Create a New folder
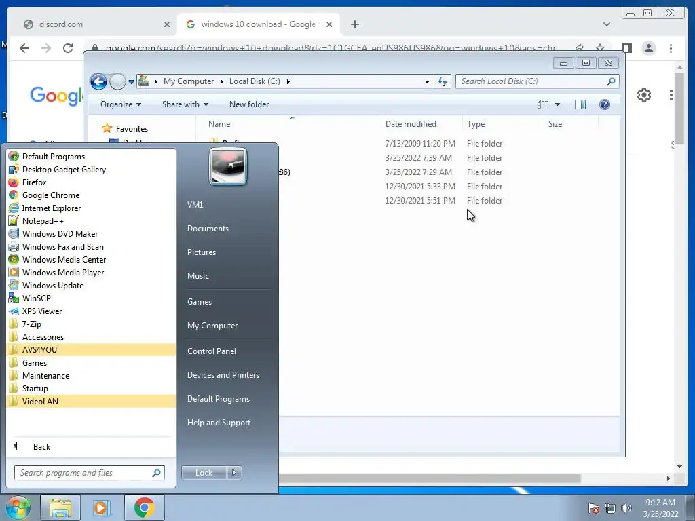This screenshot has height=521, width=695. [x=248, y=104]
